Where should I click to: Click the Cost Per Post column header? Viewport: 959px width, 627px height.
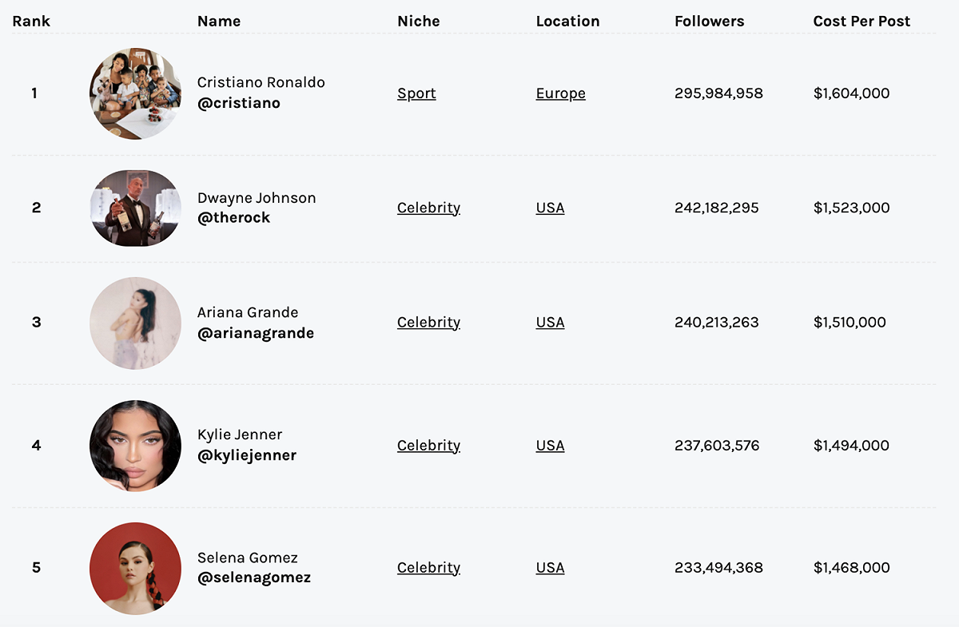click(x=862, y=22)
